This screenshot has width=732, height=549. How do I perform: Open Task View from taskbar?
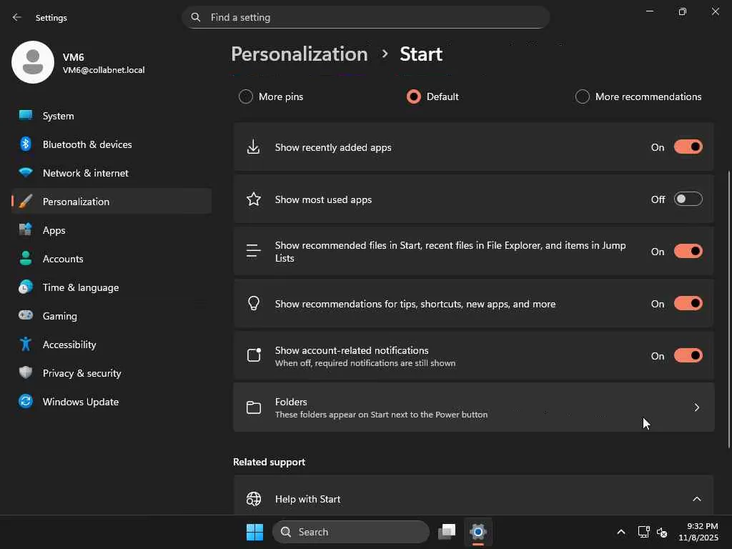tap(447, 532)
